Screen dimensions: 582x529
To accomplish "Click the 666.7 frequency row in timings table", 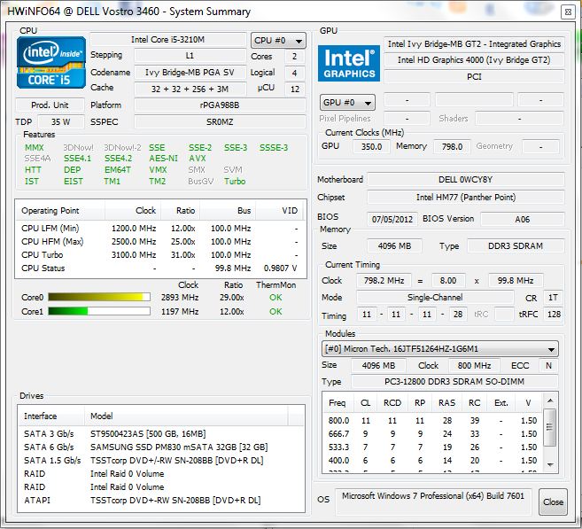I will (x=433, y=434).
